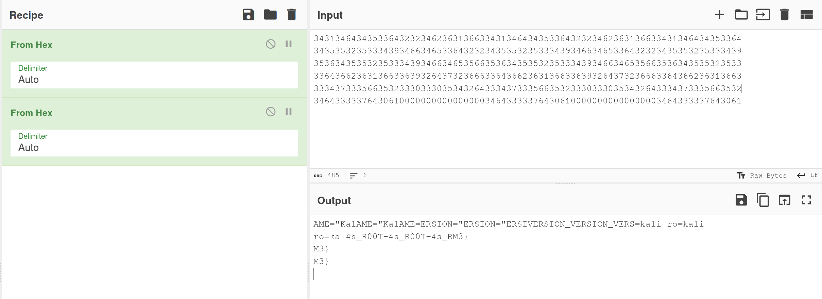Disable the second From Hex operation
822x299 pixels.
pyautogui.click(x=271, y=112)
